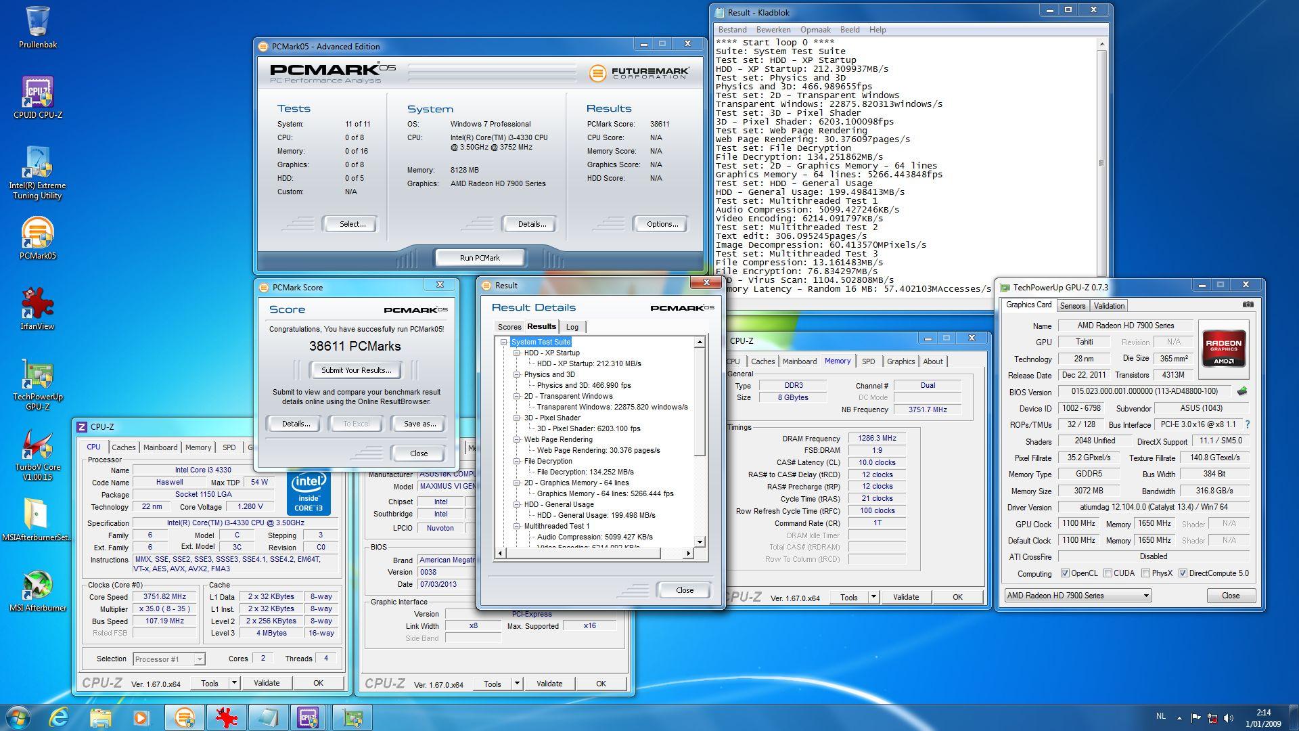Open the Caches tab in CPU-Z CPU window
This screenshot has height=731, width=1299.
point(123,447)
